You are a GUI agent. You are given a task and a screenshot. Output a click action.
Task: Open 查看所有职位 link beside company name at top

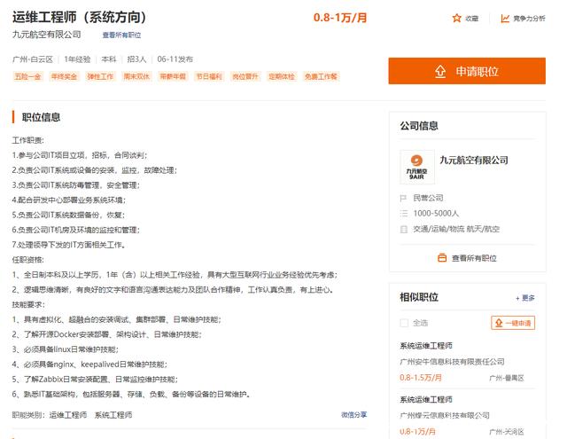[x=121, y=35]
